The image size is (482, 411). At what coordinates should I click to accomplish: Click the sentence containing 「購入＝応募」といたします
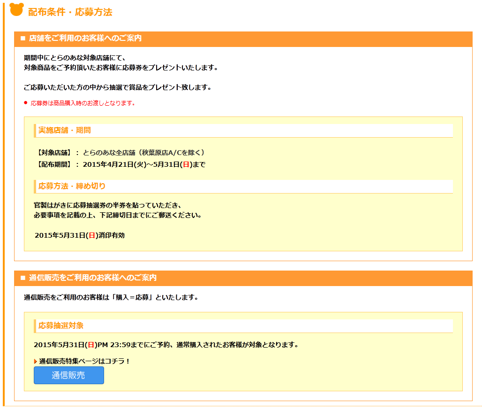[111, 297]
